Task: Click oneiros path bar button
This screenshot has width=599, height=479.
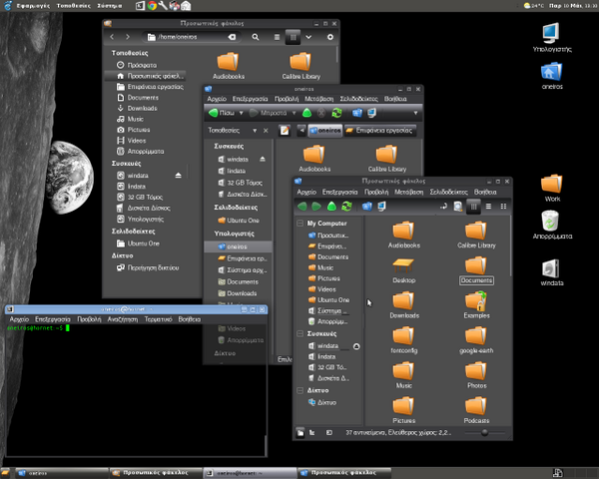Action: click(x=325, y=131)
